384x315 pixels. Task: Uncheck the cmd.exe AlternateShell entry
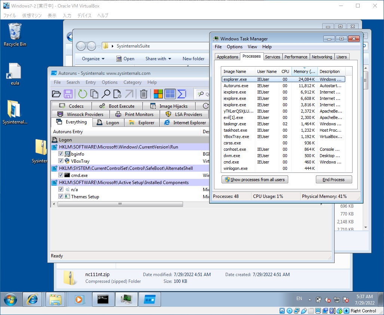pos(61,175)
